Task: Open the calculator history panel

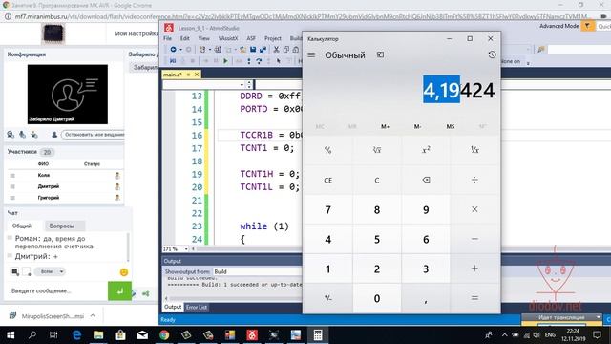Action: pos(492,55)
